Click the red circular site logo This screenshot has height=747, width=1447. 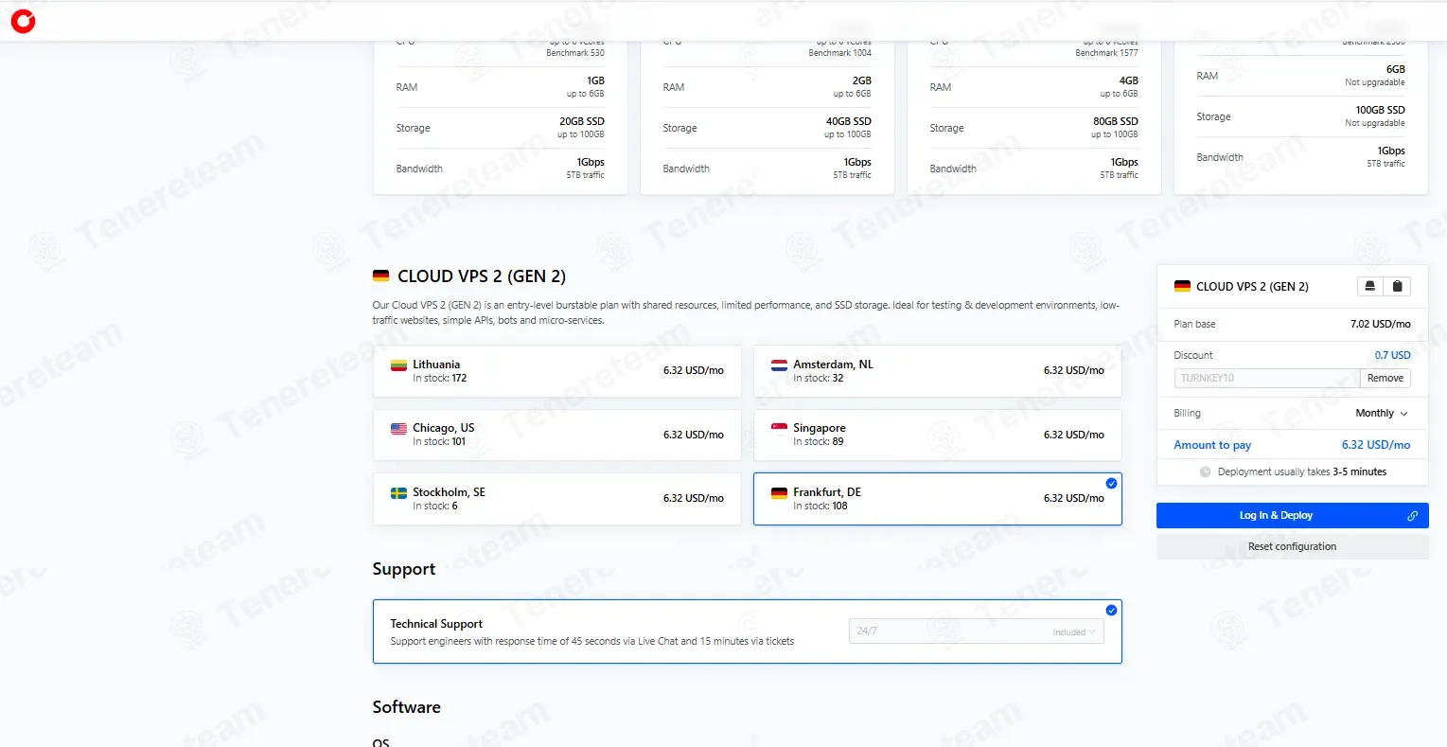pyautogui.click(x=23, y=21)
